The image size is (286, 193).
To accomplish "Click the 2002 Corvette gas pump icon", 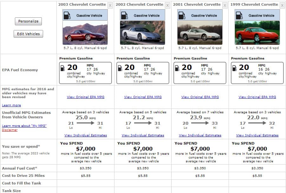I will point(124,16).
